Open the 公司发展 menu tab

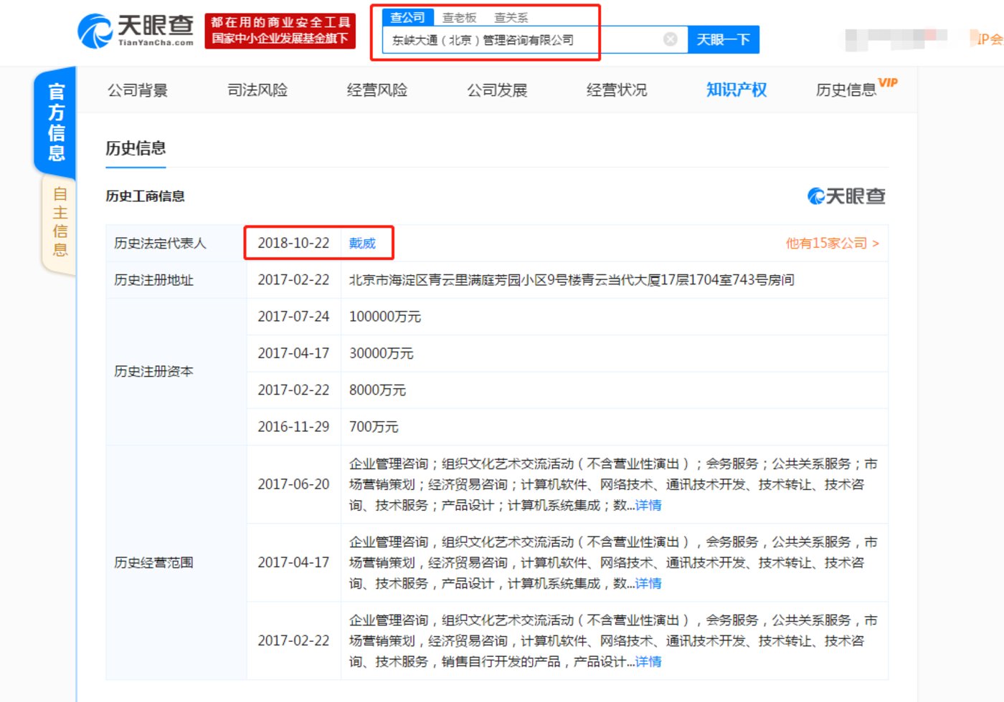click(497, 90)
